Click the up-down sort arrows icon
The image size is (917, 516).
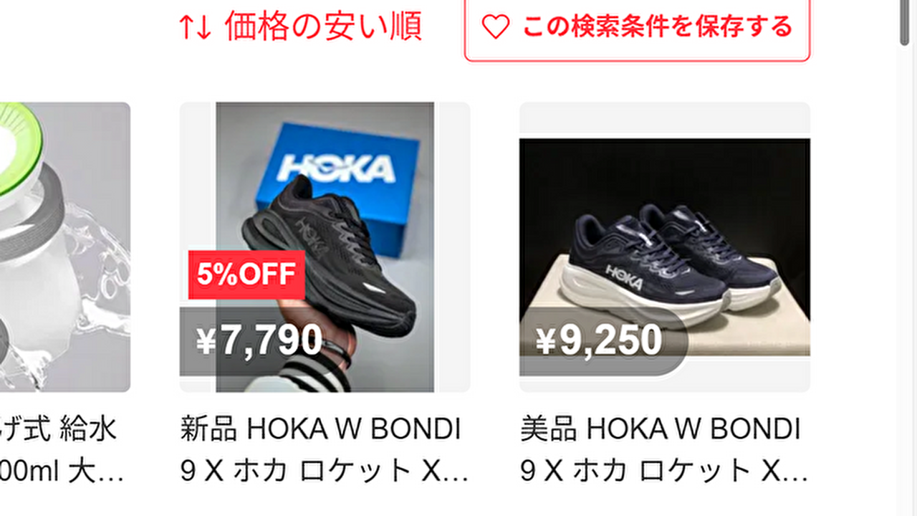tap(195, 27)
